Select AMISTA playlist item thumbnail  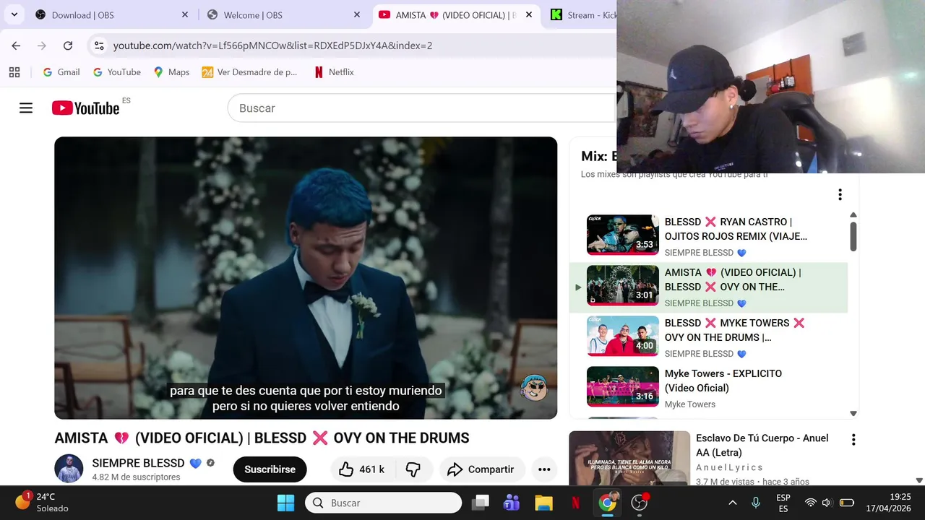coord(622,285)
